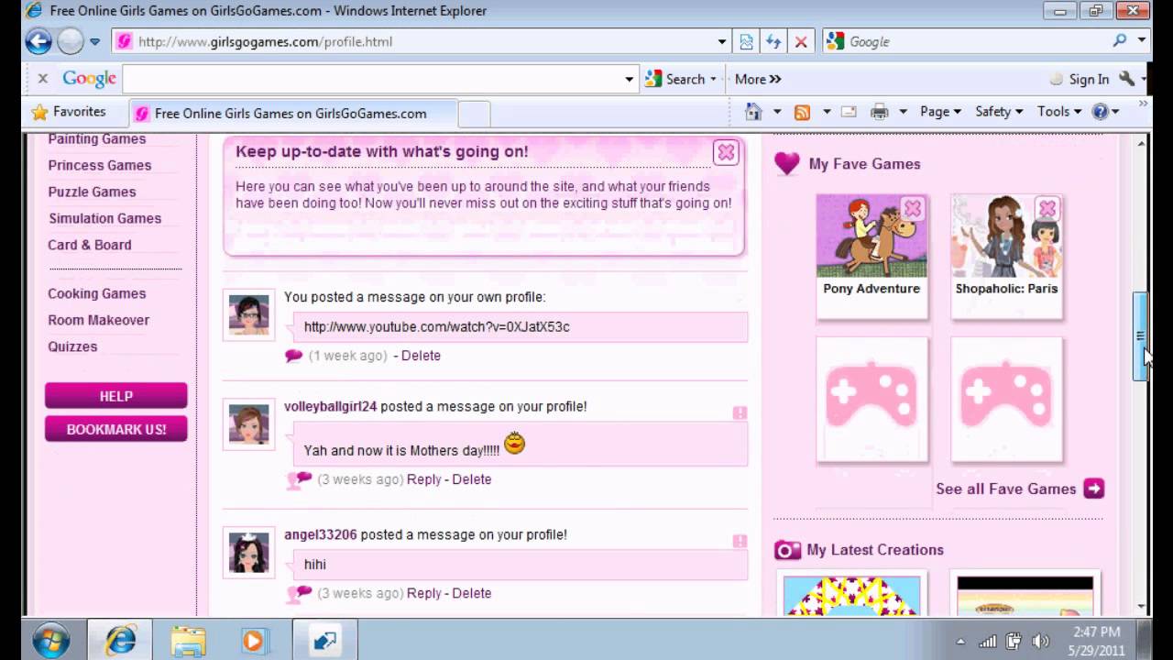Screen dimensions: 1173x660
Task: Open address bar history dropdown
Action: 722,41
